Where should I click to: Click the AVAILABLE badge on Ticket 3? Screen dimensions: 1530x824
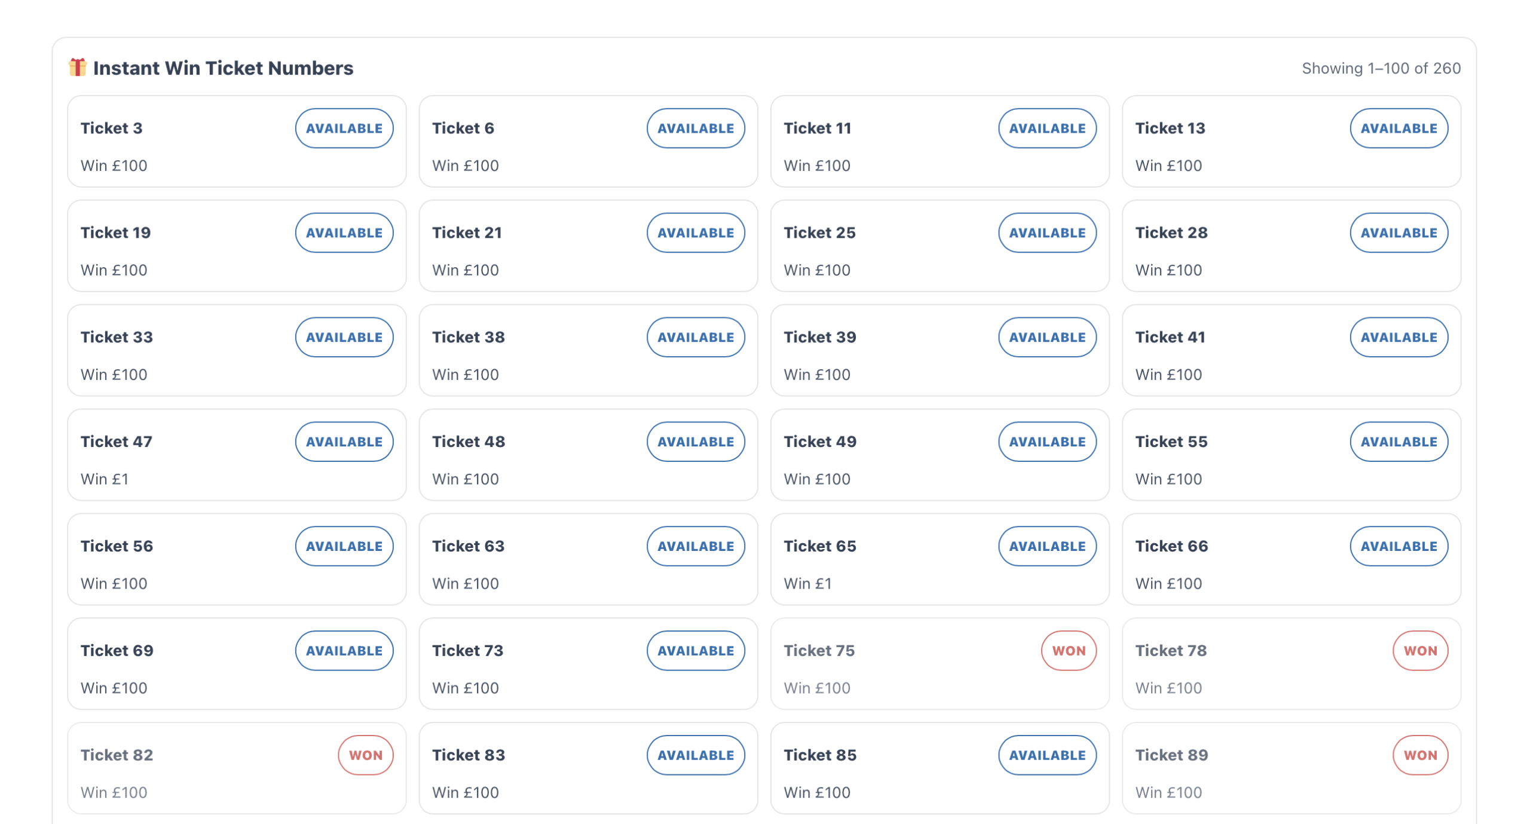click(344, 128)
